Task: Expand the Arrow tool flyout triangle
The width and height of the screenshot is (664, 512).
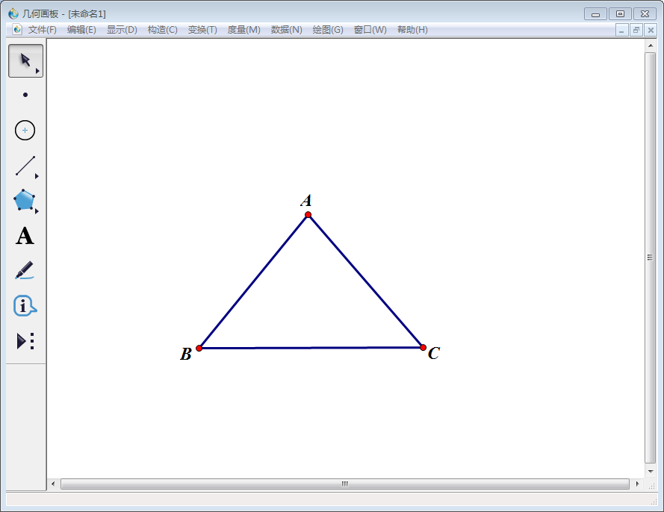Action: 37,71
